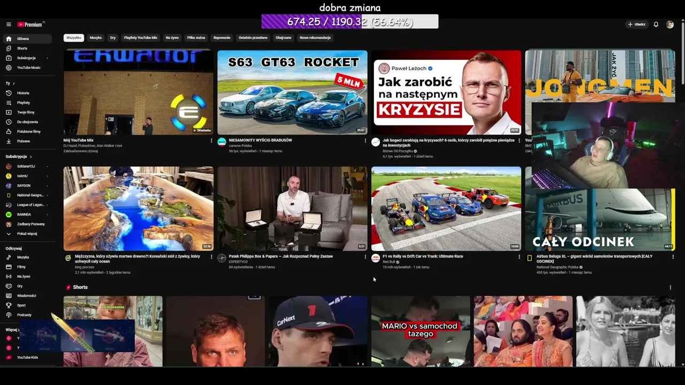The image size is (685, 385).
Task: Open options for NIESAMOWITY WYŚCIG BRABUSÓW video
Action: [366, 141]
